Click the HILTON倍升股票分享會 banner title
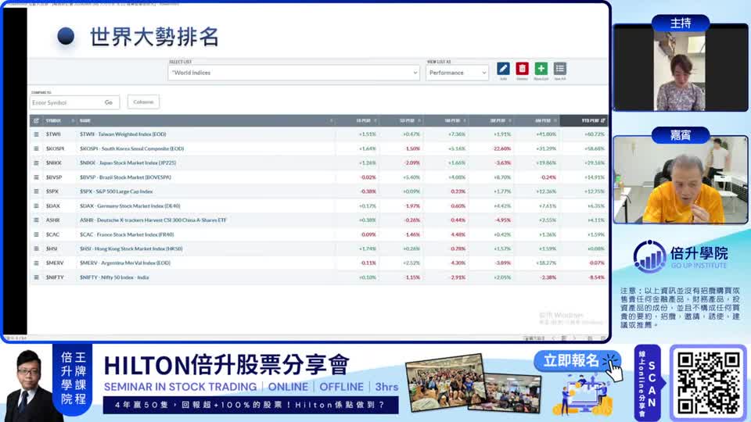 click(x=227, y=366)
